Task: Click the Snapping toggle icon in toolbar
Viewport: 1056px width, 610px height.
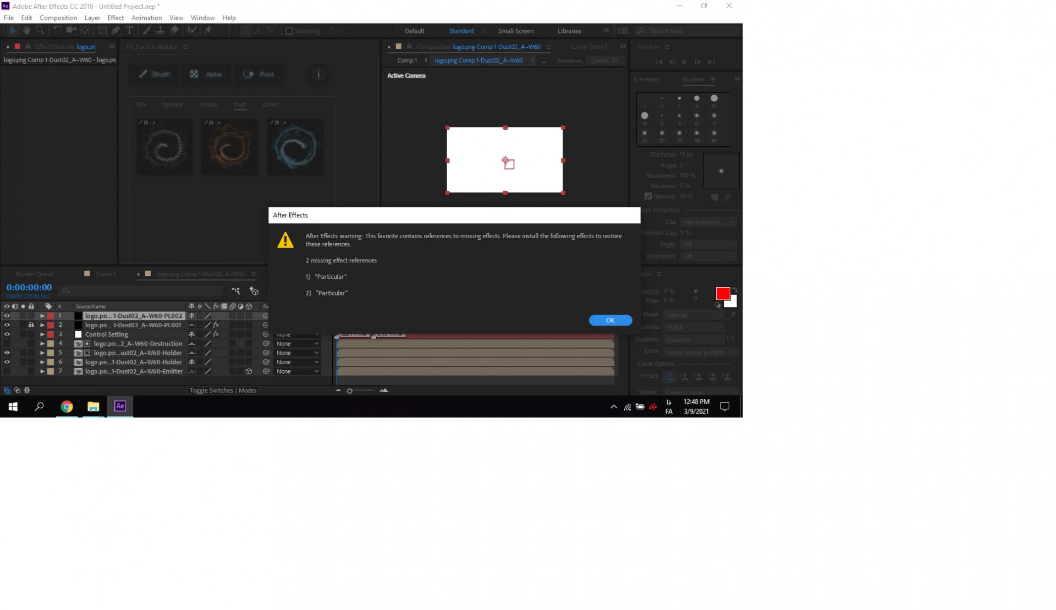Action: point(288,30)
